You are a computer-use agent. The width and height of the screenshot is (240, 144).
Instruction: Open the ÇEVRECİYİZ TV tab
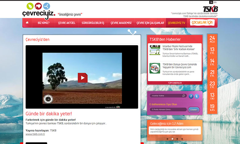pos(177,23)
